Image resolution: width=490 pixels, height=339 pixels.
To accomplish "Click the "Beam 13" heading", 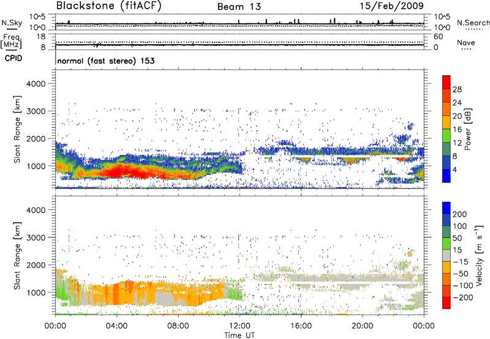I will [239, 7].
